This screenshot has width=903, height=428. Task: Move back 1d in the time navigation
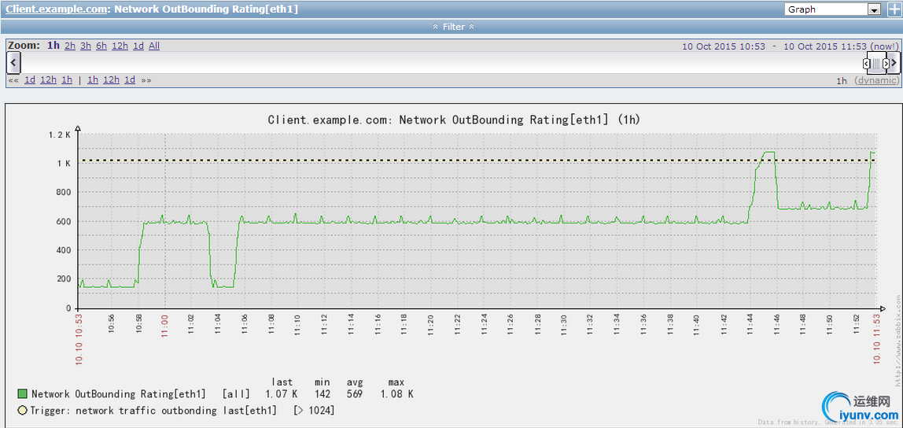coord(30,80)
